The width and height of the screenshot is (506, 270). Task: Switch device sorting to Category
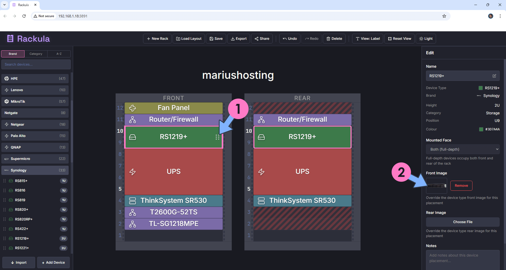tap(36, 54)
